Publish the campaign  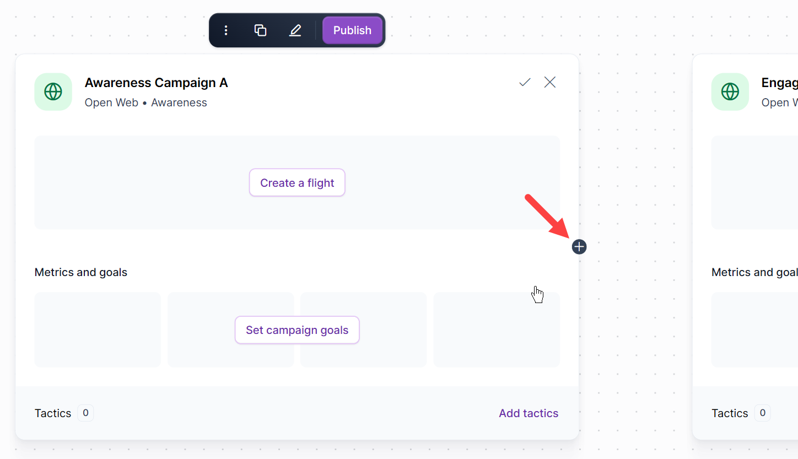[x=352, y=30]
